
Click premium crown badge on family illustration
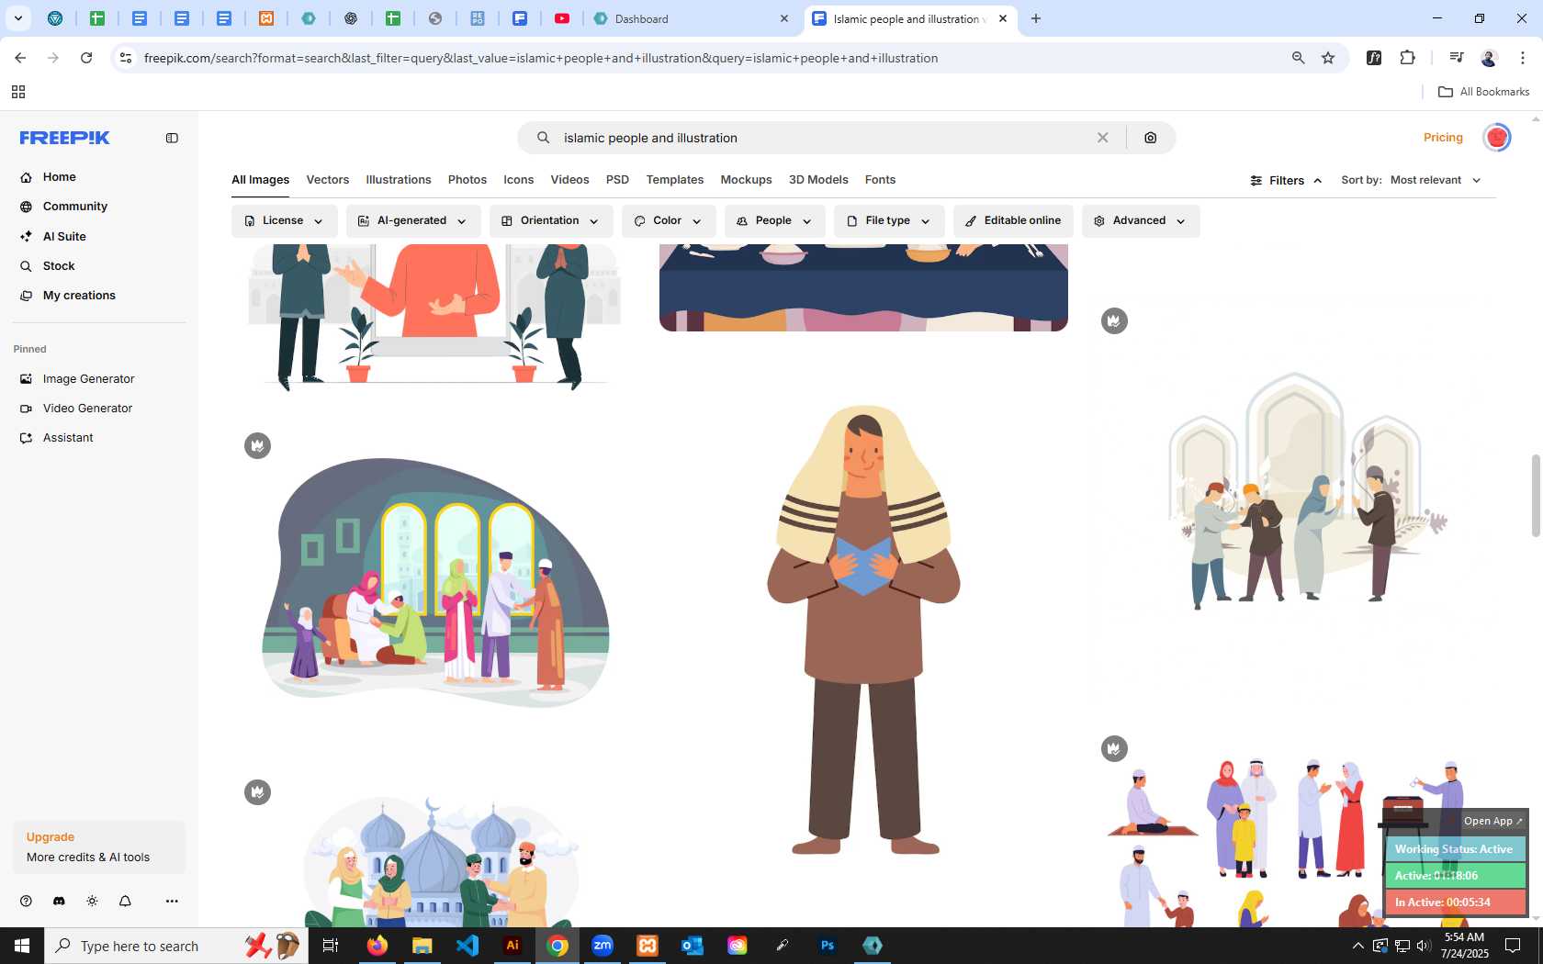257,446
